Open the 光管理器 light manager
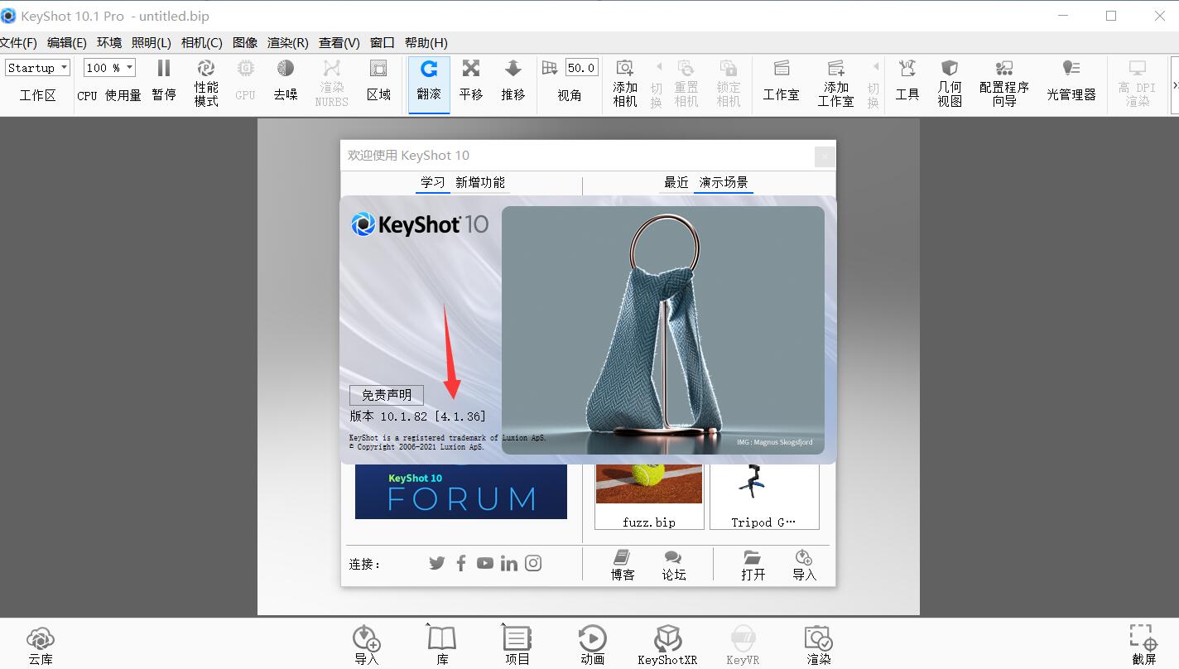Image resolution: width=1179 pixels, height=669 pixels. coord(1071,81)
